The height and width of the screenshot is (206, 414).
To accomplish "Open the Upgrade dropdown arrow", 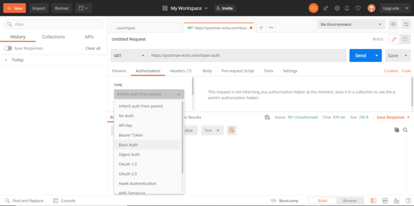I will click(407, 8).
